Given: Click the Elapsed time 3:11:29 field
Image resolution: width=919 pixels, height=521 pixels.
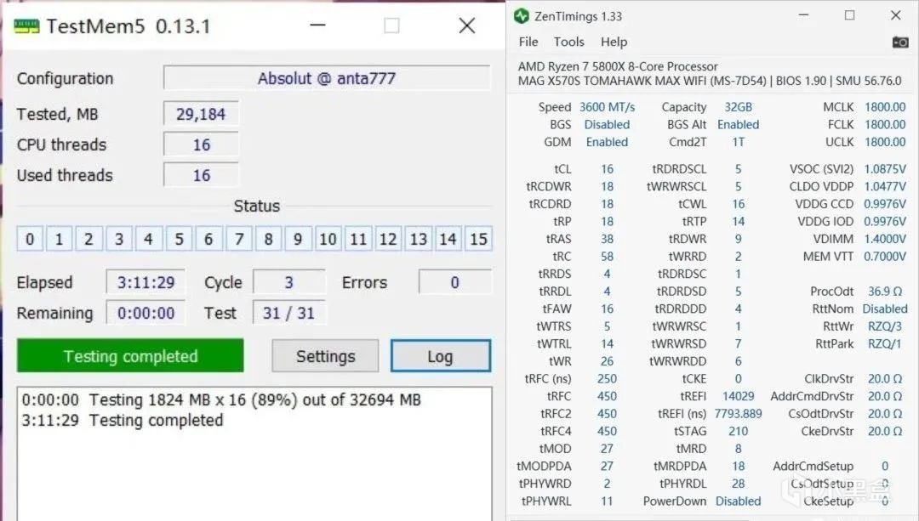Looking at the screenshot, I should (x=146, y=282).
